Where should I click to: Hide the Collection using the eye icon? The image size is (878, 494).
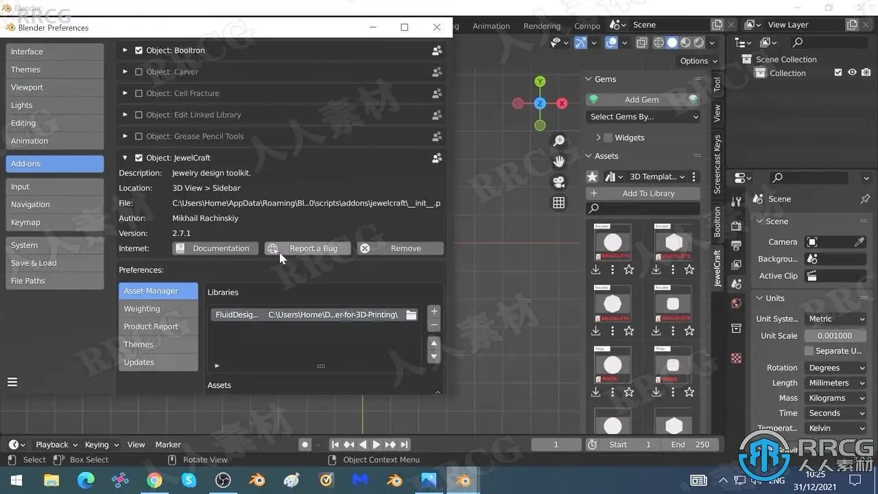click(852, 73)
